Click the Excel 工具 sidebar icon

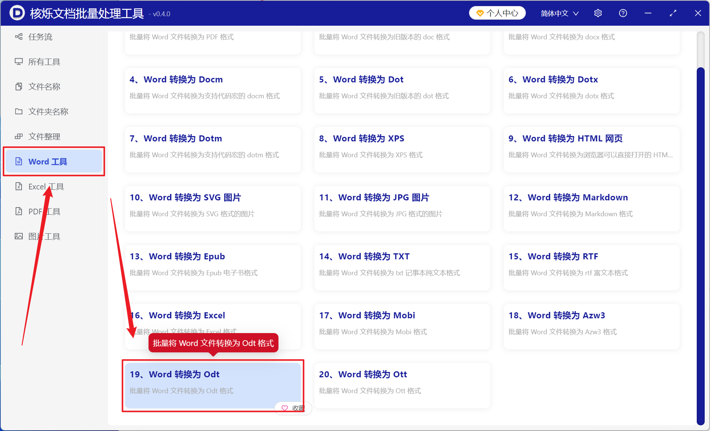point(19,186)
